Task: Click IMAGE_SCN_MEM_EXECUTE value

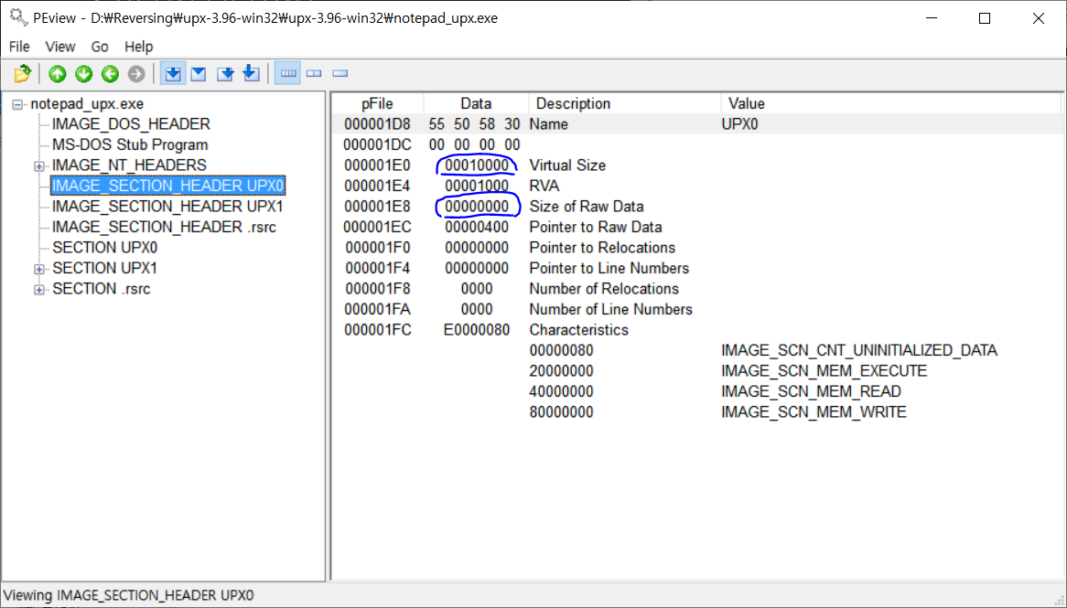Action: [x=824, y=370]
